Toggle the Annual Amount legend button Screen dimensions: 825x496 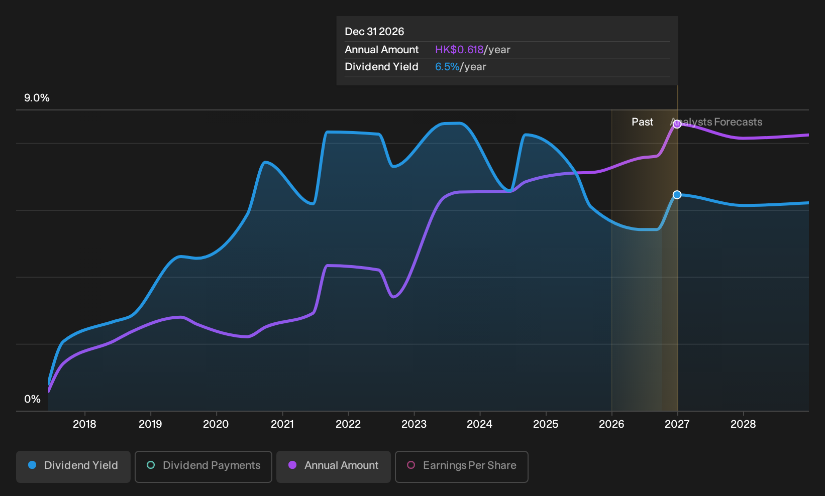point(334,467)
